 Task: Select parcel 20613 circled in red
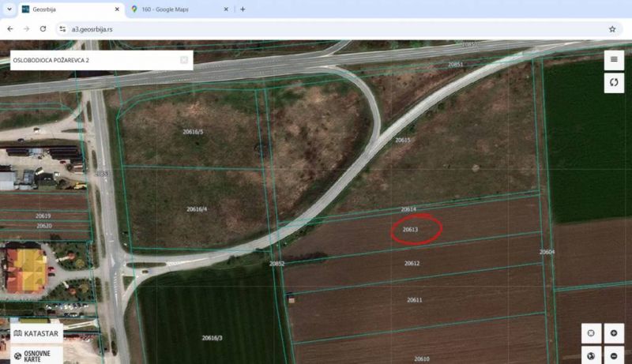(x=411, y=230)
